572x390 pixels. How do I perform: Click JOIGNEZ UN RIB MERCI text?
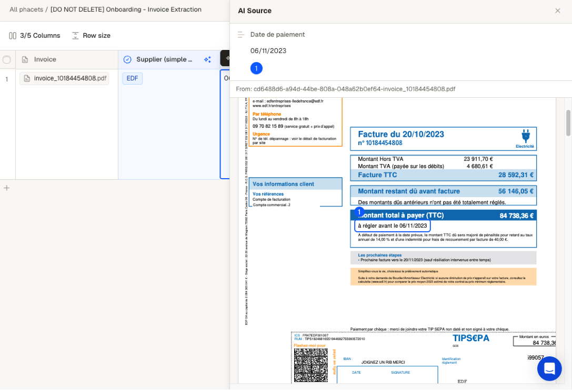383,362
